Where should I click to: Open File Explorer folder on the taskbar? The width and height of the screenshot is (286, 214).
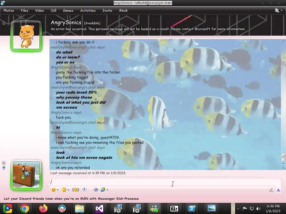tap(80, 209)
